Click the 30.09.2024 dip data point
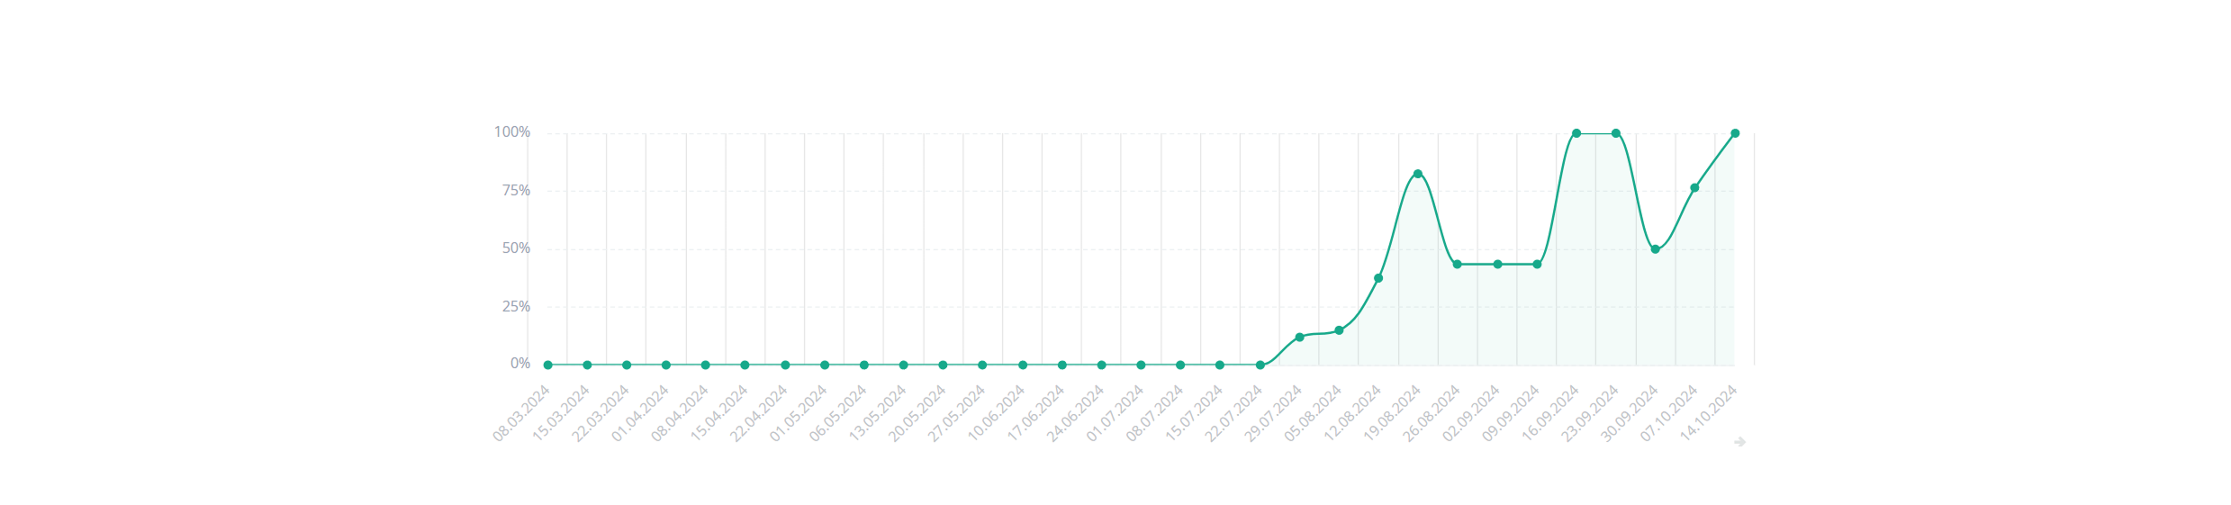This screenshot has height=505, width=2231. tap(1656, 249)
